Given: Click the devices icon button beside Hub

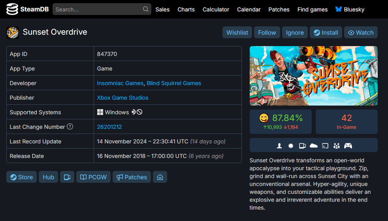Looking at the screenshot, I should pos(67,177).
